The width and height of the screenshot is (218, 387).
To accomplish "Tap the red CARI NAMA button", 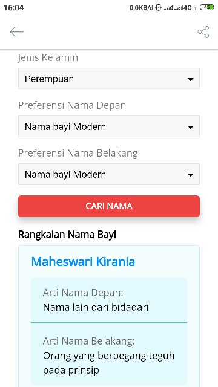I will pos(109,206).
